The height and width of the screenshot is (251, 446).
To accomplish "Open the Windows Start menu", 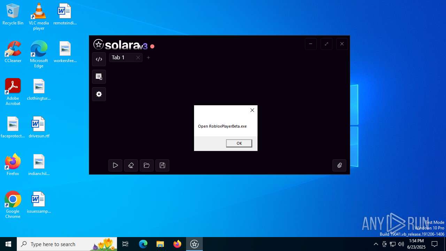I will [x=8, y=244].
